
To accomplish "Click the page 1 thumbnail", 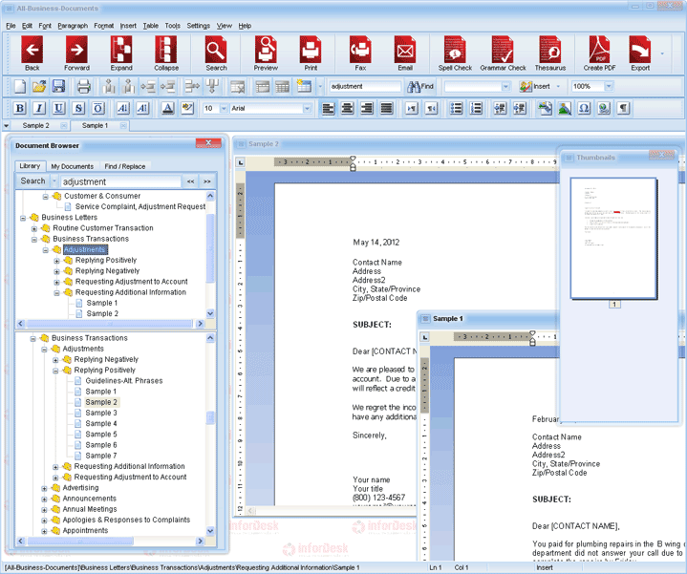I will click(613, 238).
